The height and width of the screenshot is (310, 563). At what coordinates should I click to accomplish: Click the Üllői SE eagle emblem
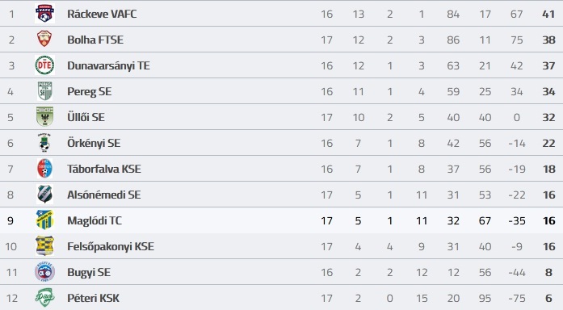click(45, 117)
